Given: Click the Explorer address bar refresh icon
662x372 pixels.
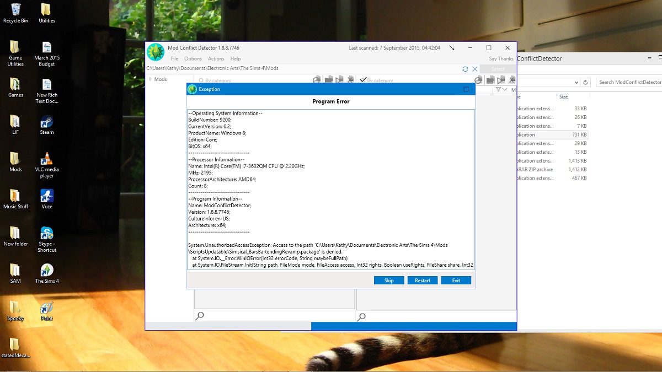Looking at the screenshot, I should (x=586, y=82).
